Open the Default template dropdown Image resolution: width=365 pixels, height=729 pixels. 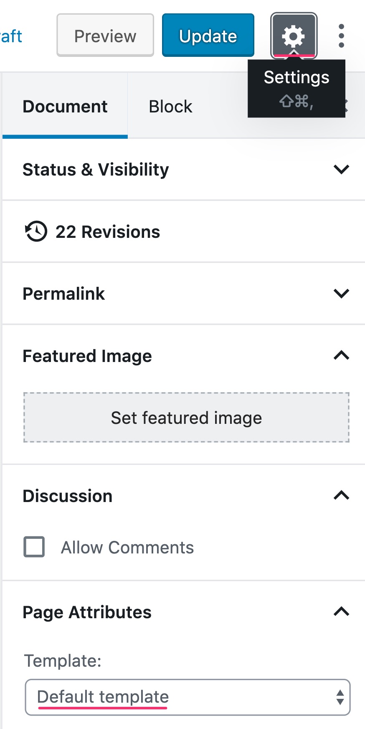point(188,697)
